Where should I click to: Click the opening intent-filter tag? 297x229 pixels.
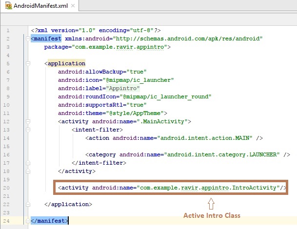pyautogui.click(x=97, y=130)
